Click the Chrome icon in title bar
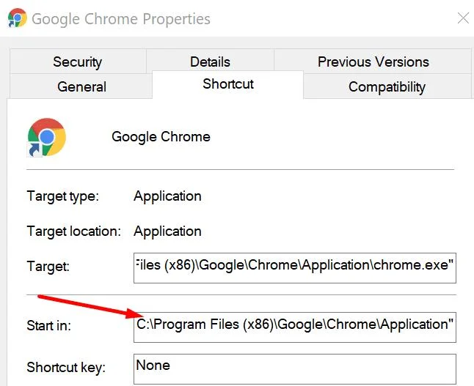474x386 pixels. tap(17, 18)
